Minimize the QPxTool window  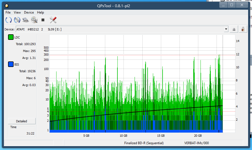[223, 5]
